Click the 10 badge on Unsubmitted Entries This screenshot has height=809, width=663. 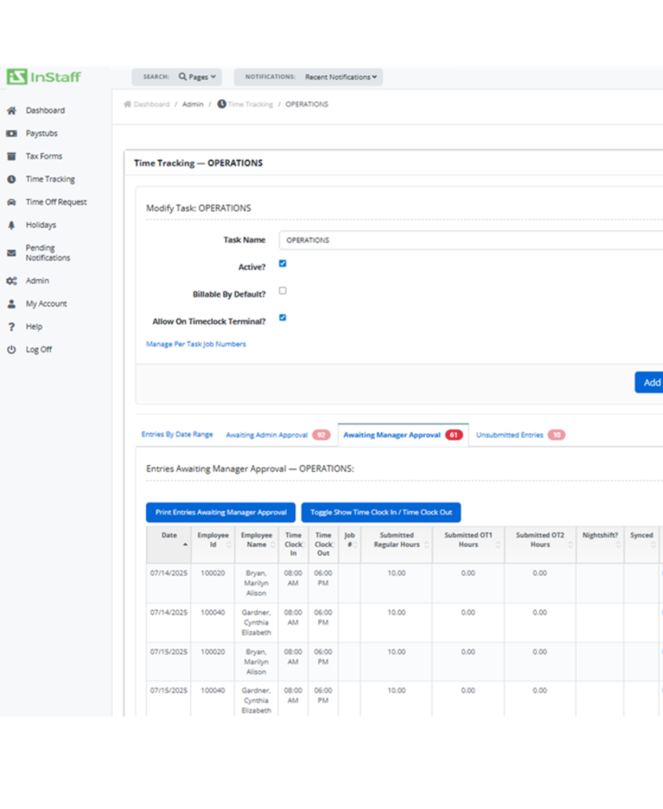[x=556, y=435]
